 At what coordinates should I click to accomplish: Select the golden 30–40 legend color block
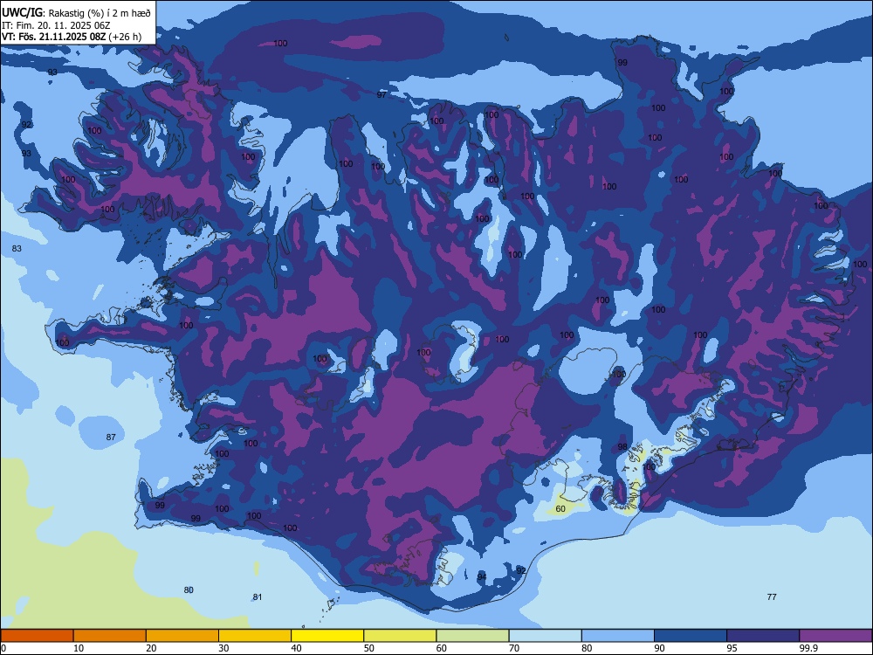coord(255,636)
